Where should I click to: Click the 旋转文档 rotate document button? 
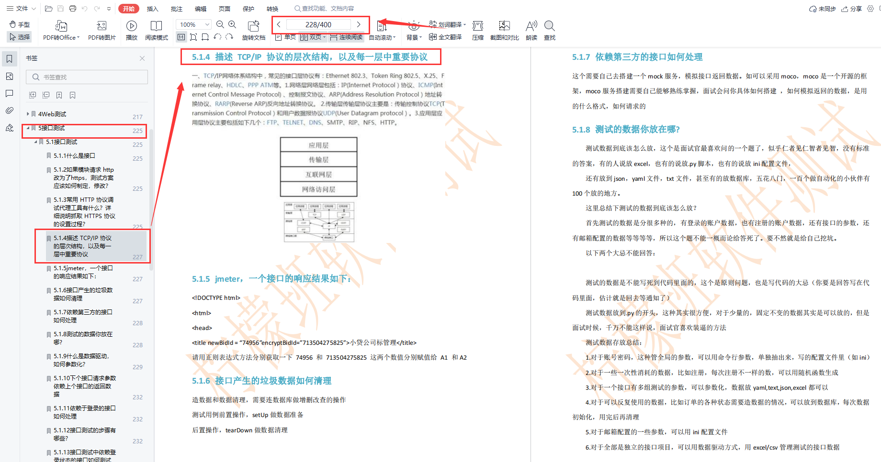[254, 31]
